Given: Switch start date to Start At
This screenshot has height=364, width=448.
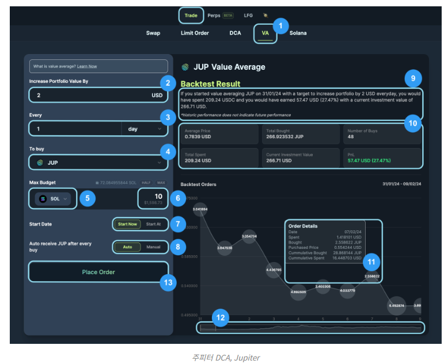Looking at the screenshot, I should click(x=153, y=223).
